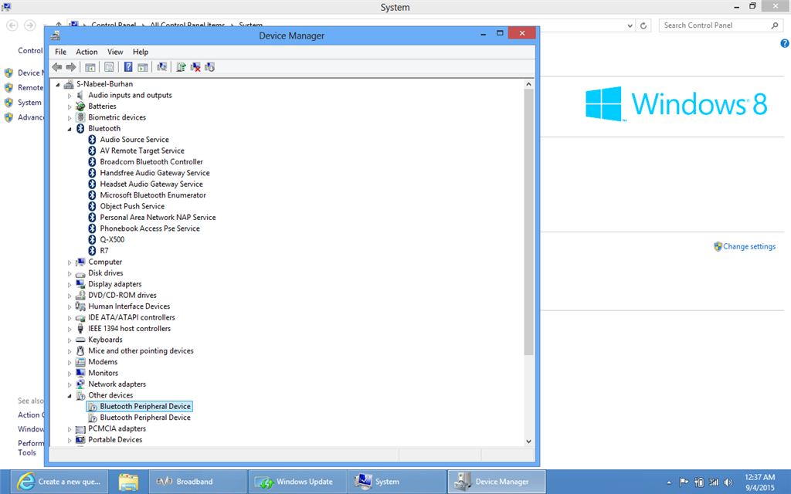Viewport: 791px width, 494px height.
Task: Click the mouse icon beside Mice and other pointing devices
Action: 80,351
